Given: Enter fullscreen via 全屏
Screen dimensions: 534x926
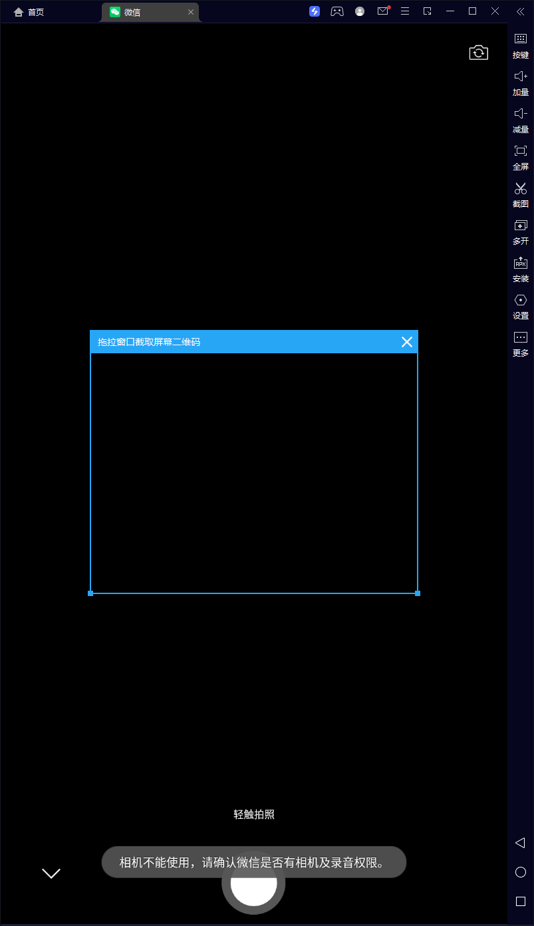Looking at the screenshot, I should pyautogui.click(x=521, y=157).
